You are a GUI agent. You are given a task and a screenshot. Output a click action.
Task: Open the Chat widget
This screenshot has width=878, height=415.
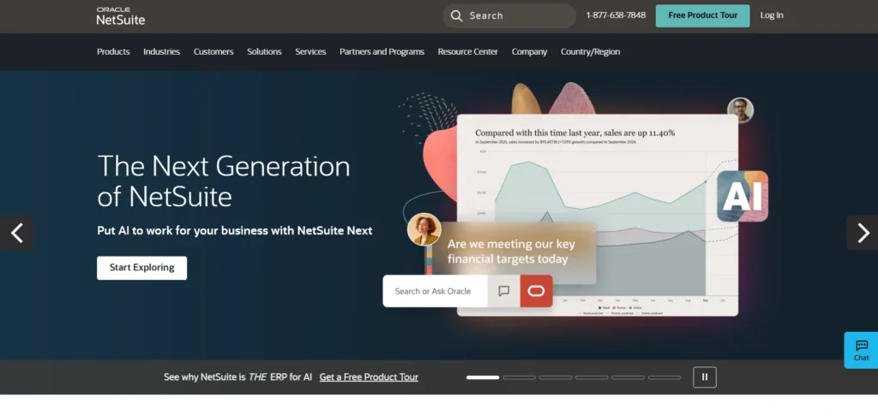861,350
